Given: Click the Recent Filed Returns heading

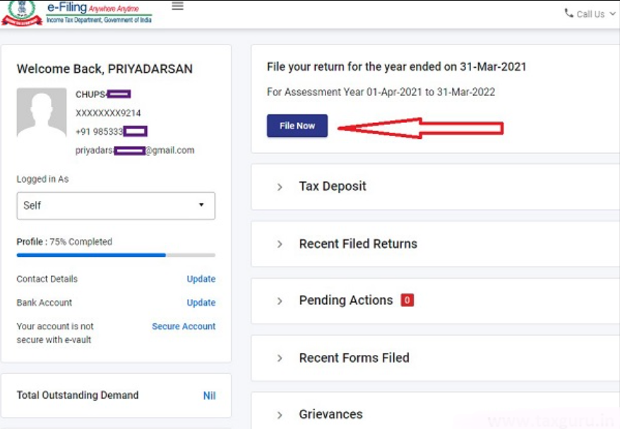Looking at the screenshot, I should pos(358,243).
